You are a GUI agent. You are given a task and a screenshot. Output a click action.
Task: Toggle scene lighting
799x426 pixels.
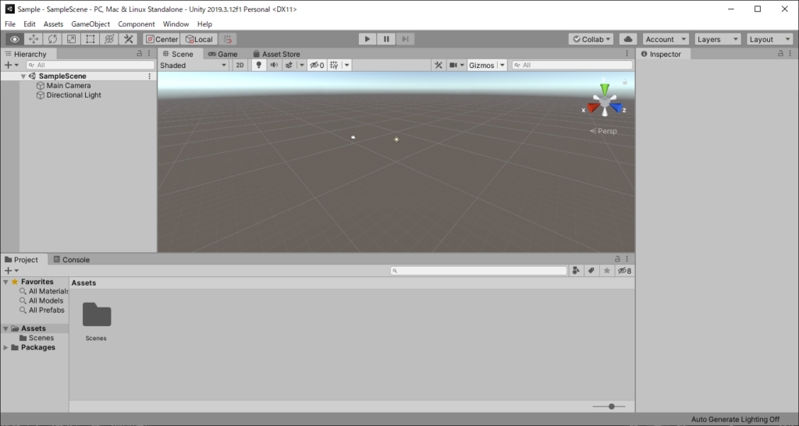(259, 66)
